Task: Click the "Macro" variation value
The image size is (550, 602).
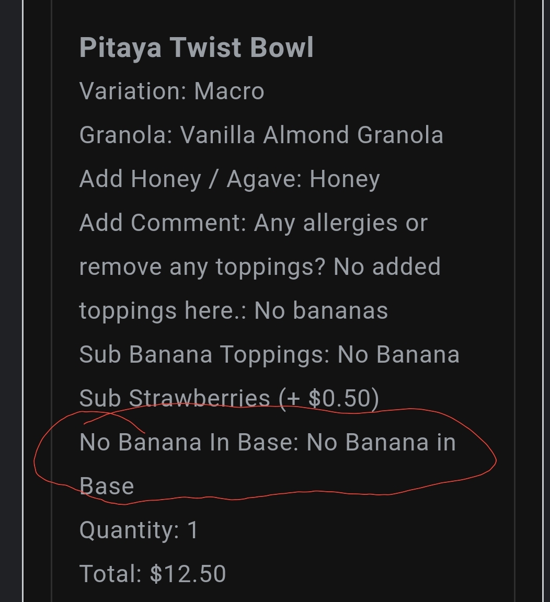Action: pyautogui.click(x=229, y=91)
